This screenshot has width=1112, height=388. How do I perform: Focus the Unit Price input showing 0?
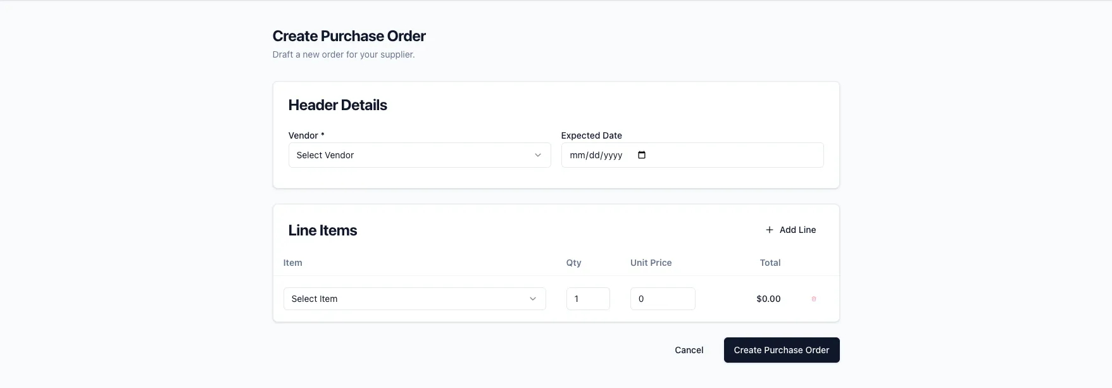point(662,298)
